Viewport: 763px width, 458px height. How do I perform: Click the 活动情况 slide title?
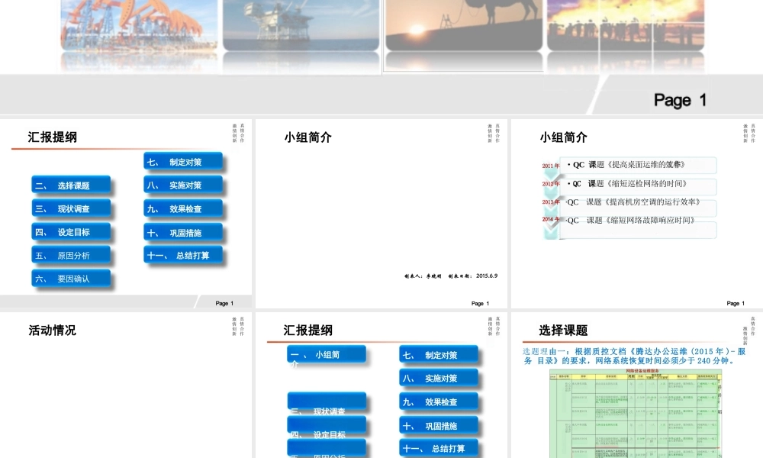click(x=52, y=331)
